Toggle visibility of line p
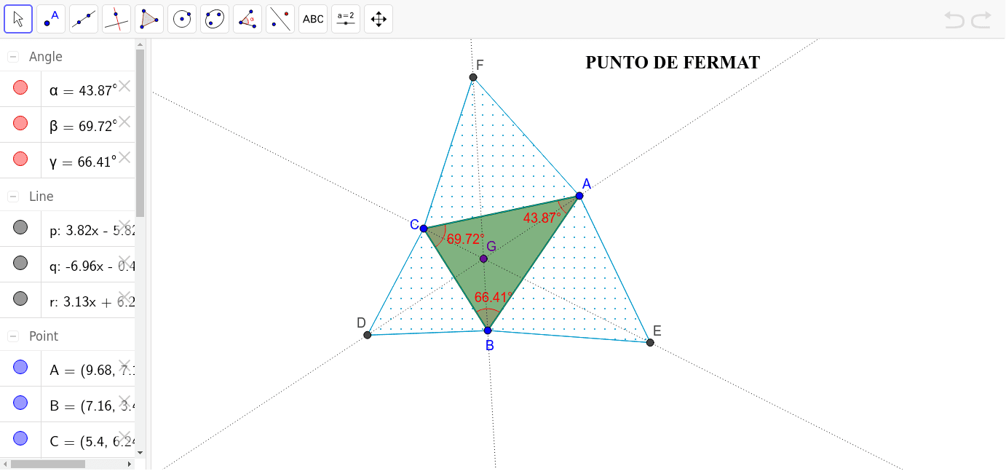This screenshot has width=1006, height=471. point(20,227)
